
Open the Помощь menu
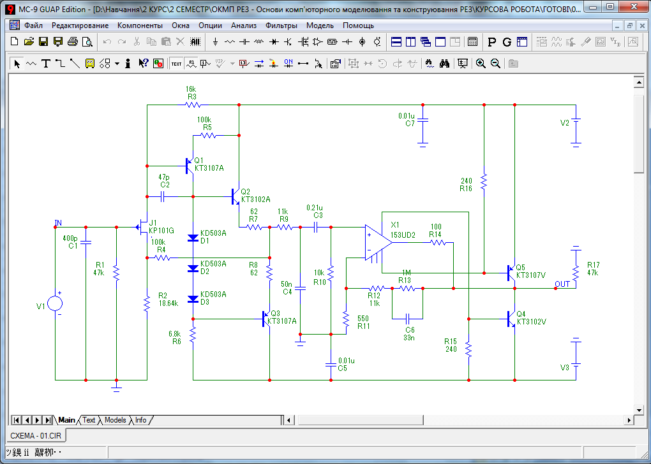358,25
